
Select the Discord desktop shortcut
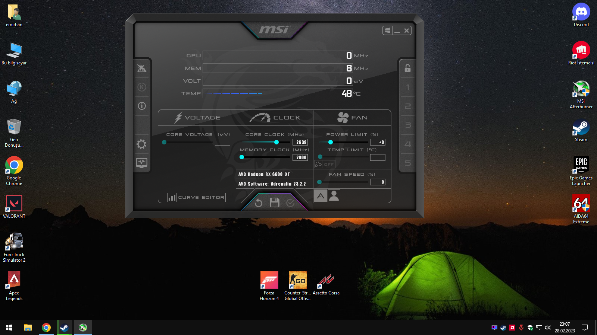pyautogui.click(x=581, y=15)
